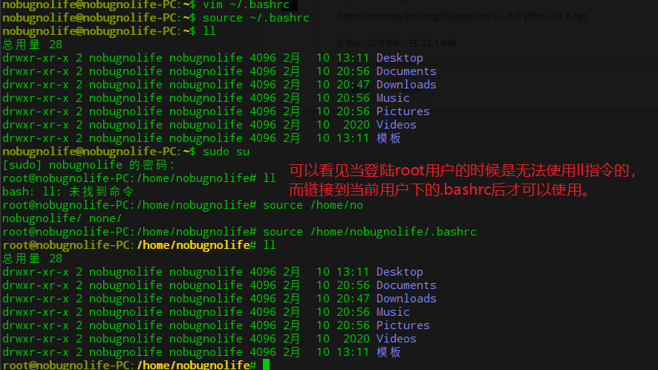The width and height of the screenshot is (658, 370).
Task: Click 'Downloads' in the nobugnolife user's listing
Action: point(406,85)
